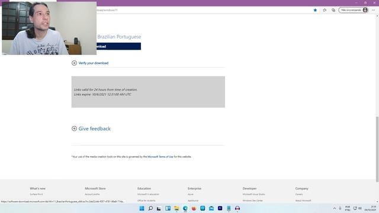Click the 'Microsoft Store' footer heading

pyautogui.click(x=95, y=188)
